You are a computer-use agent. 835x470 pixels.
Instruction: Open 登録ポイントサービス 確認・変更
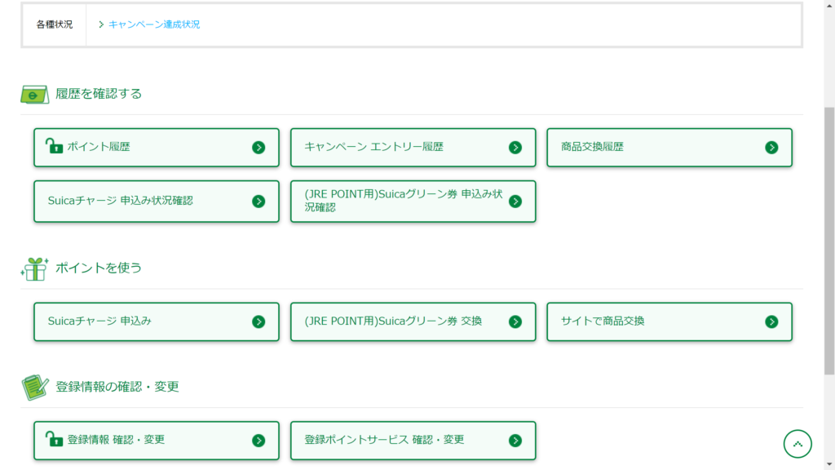pos(413,441)
